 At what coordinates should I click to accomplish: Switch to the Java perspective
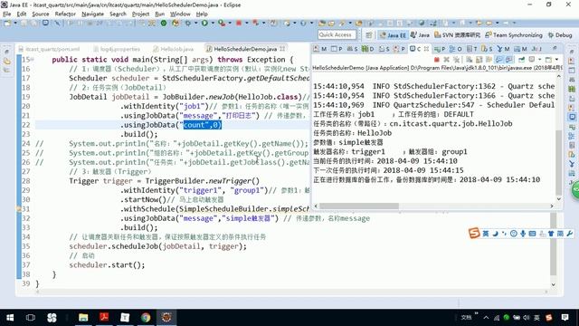pos(420,35)
